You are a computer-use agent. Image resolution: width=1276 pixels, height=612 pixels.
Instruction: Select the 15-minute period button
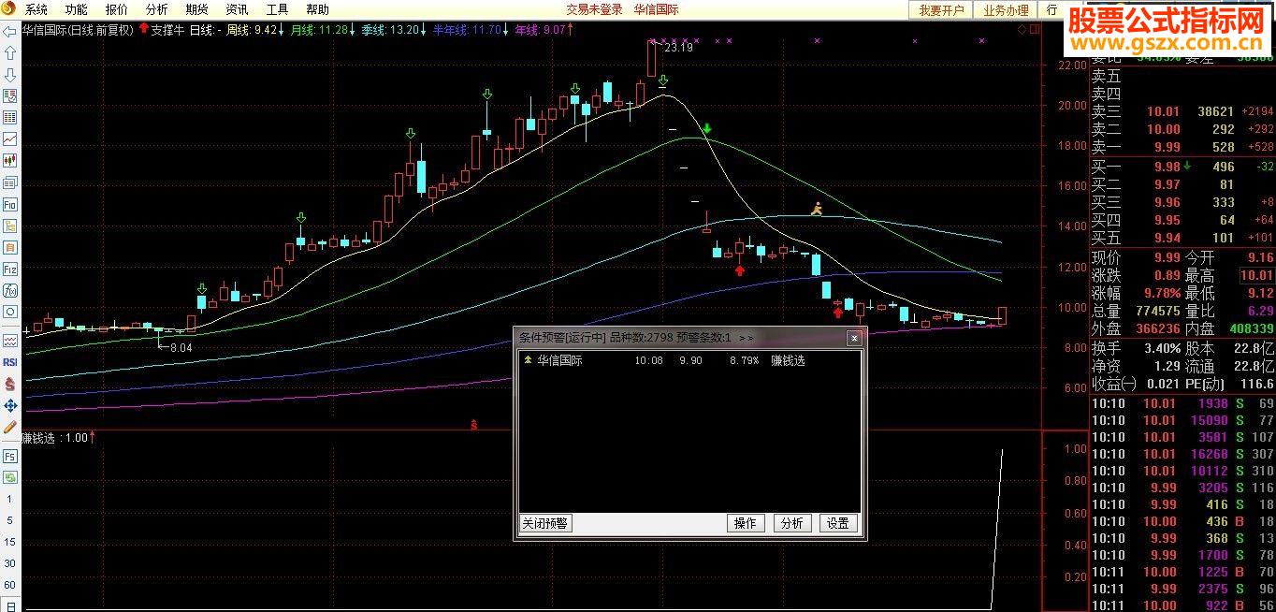(10, 542)
